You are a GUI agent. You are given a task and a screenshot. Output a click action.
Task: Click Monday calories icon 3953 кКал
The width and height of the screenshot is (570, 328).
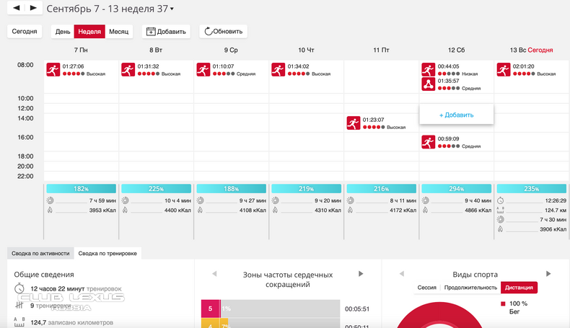(51, 210)
